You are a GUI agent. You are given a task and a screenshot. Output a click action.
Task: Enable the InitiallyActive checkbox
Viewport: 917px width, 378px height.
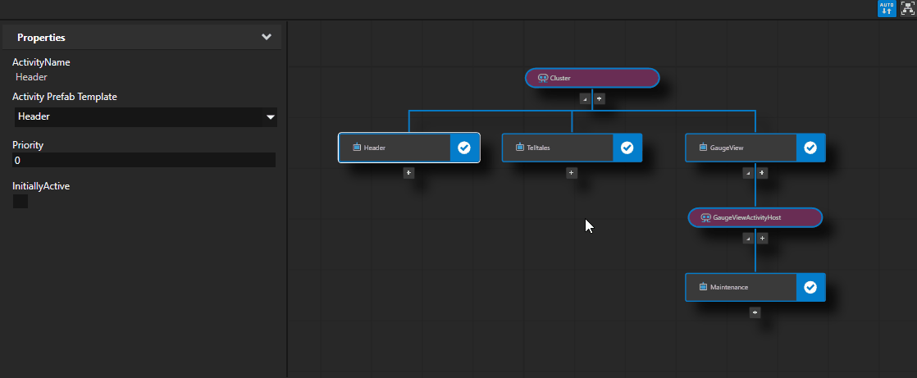[21, 202]
